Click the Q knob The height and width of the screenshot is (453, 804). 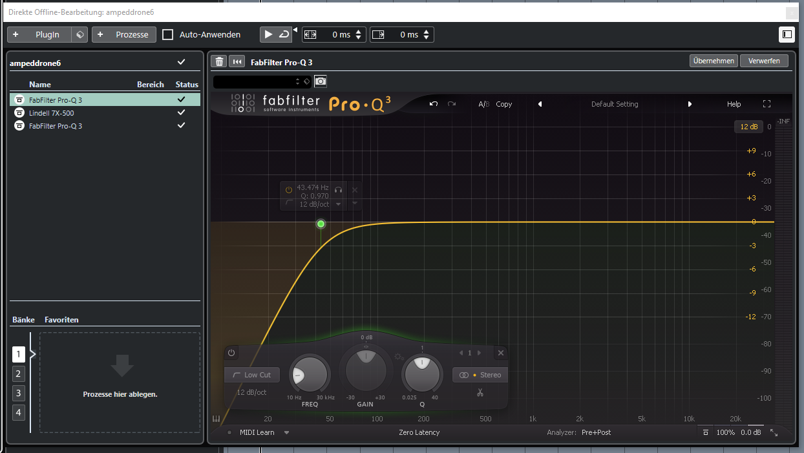421,375
